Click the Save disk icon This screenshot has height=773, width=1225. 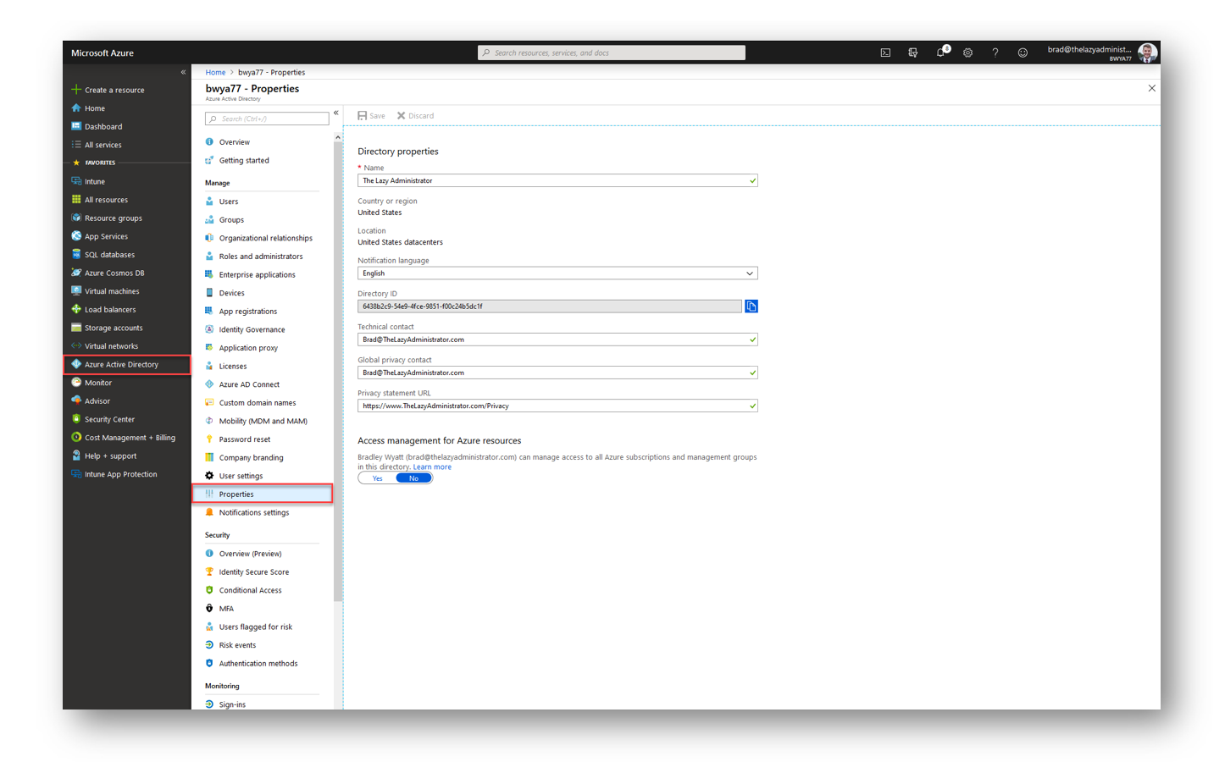pyautogui.click(x=363, y=116)
